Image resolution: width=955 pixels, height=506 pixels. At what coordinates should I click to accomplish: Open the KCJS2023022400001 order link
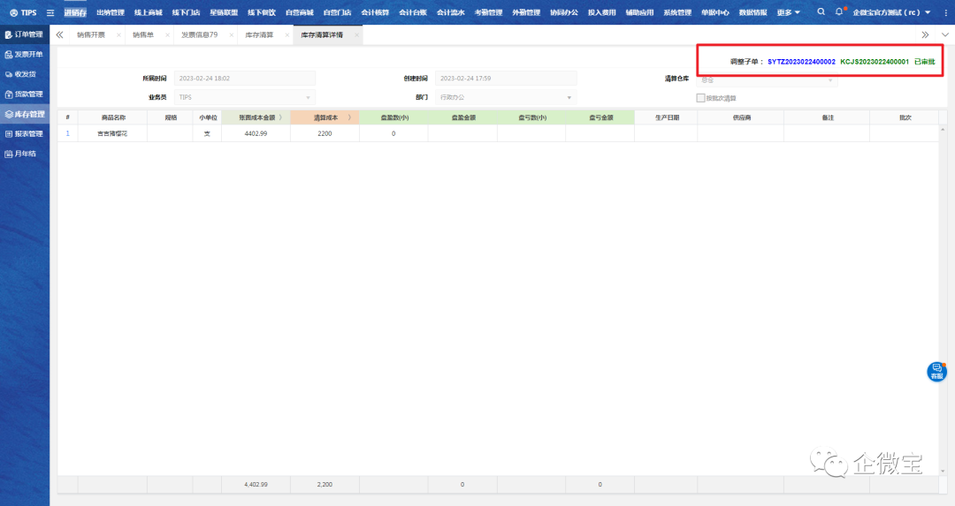tap(874, 62)
